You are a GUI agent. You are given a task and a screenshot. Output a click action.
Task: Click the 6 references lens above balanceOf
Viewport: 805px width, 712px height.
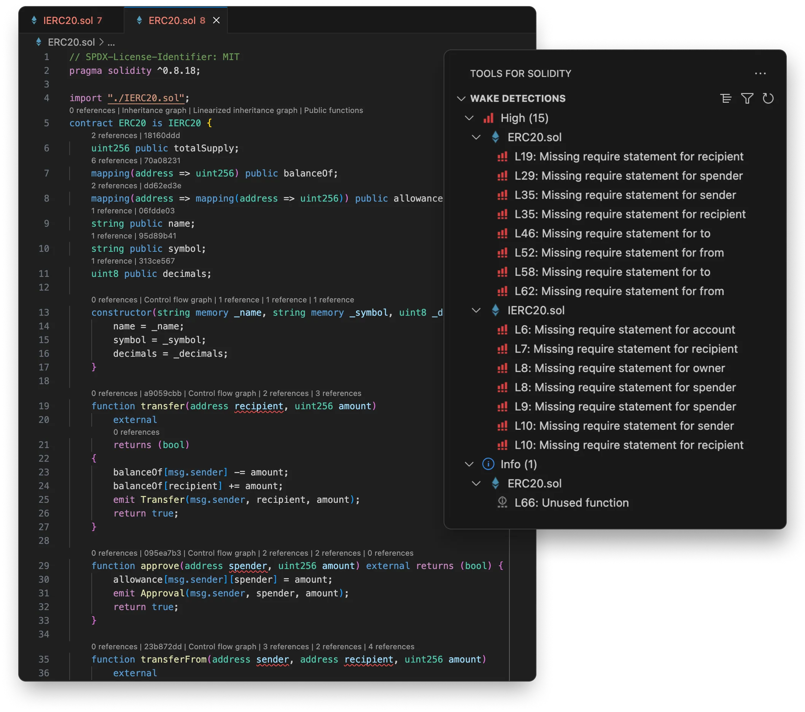point(114,161)
